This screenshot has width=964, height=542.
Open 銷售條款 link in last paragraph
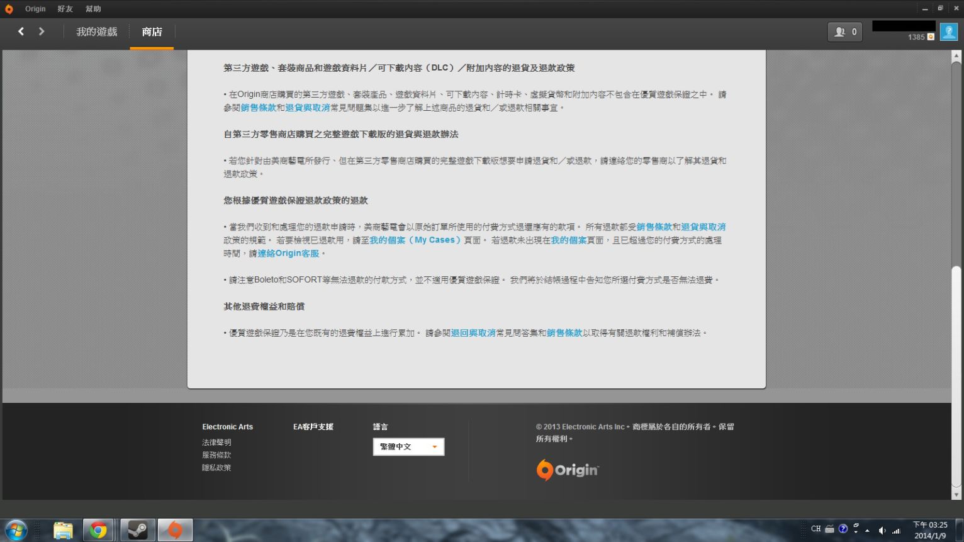(x=564, y=333)
